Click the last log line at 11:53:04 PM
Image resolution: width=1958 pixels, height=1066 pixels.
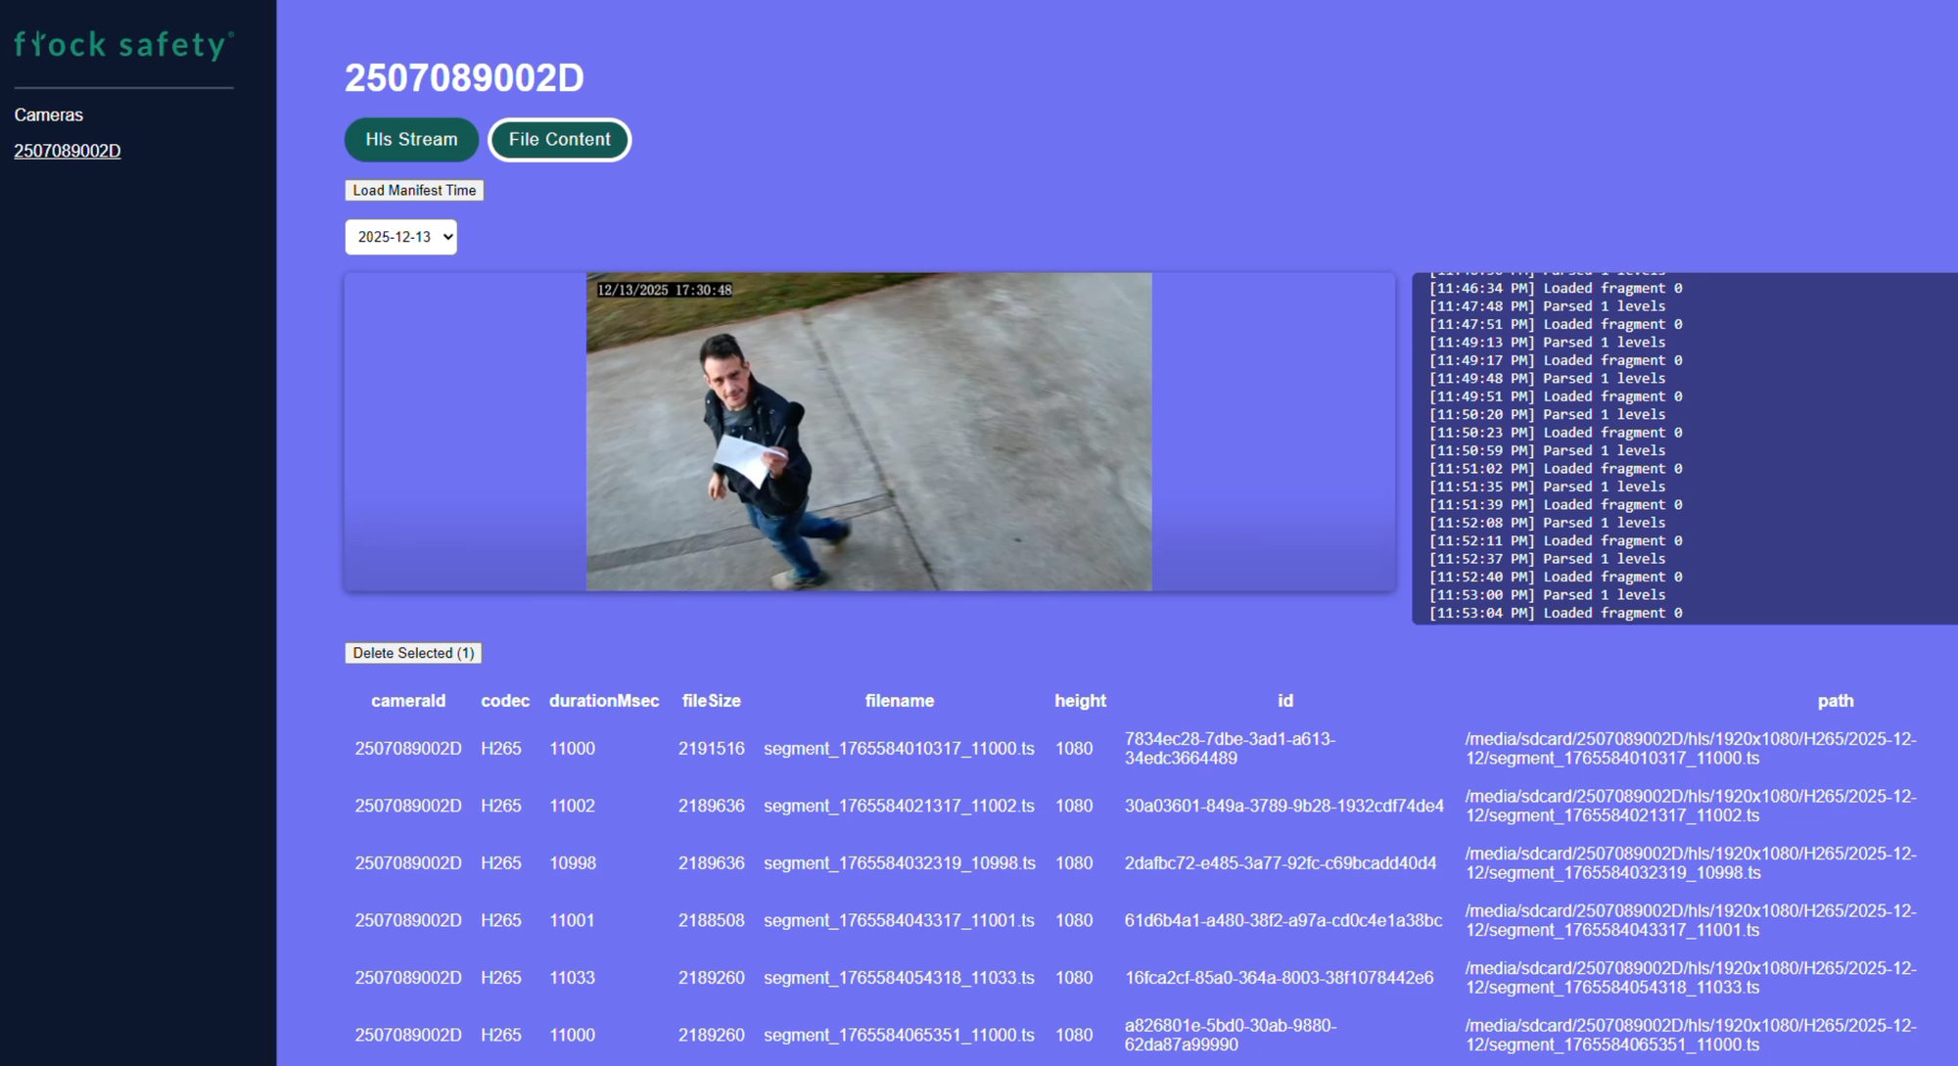1555,613
